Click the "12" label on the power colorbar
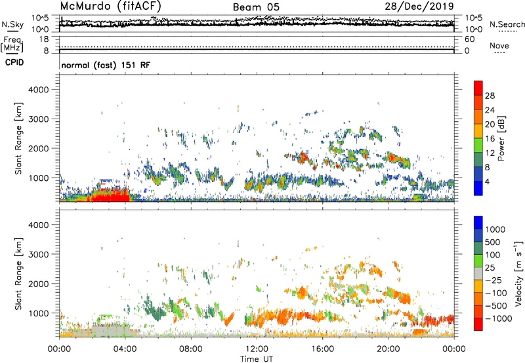 tap(490, 153)
